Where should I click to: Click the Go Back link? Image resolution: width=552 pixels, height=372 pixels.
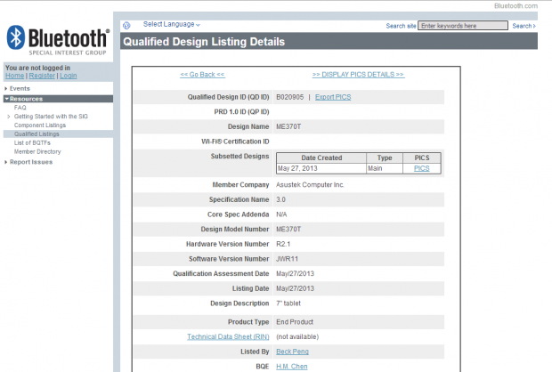[x=202, y=75]
